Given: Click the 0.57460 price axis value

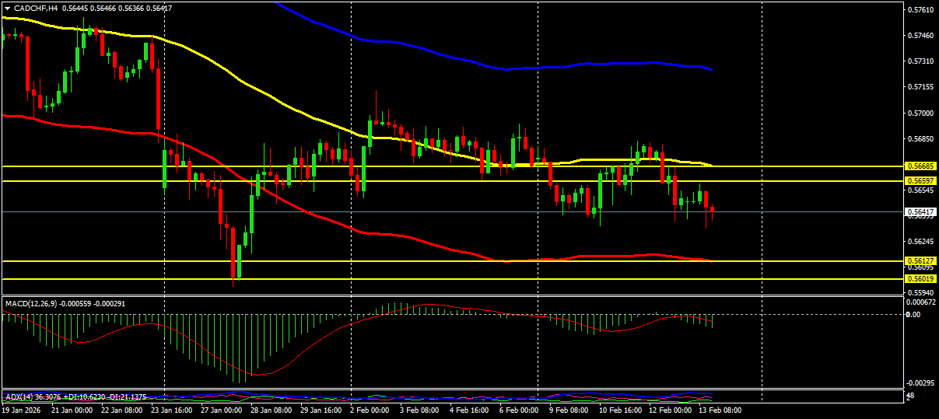Looking at the screenshot, I should [920, 36].
